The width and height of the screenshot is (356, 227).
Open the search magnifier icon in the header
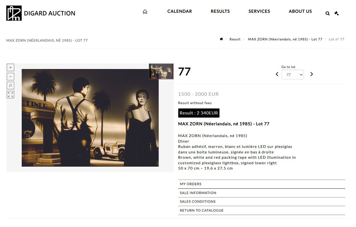(328, 13)
